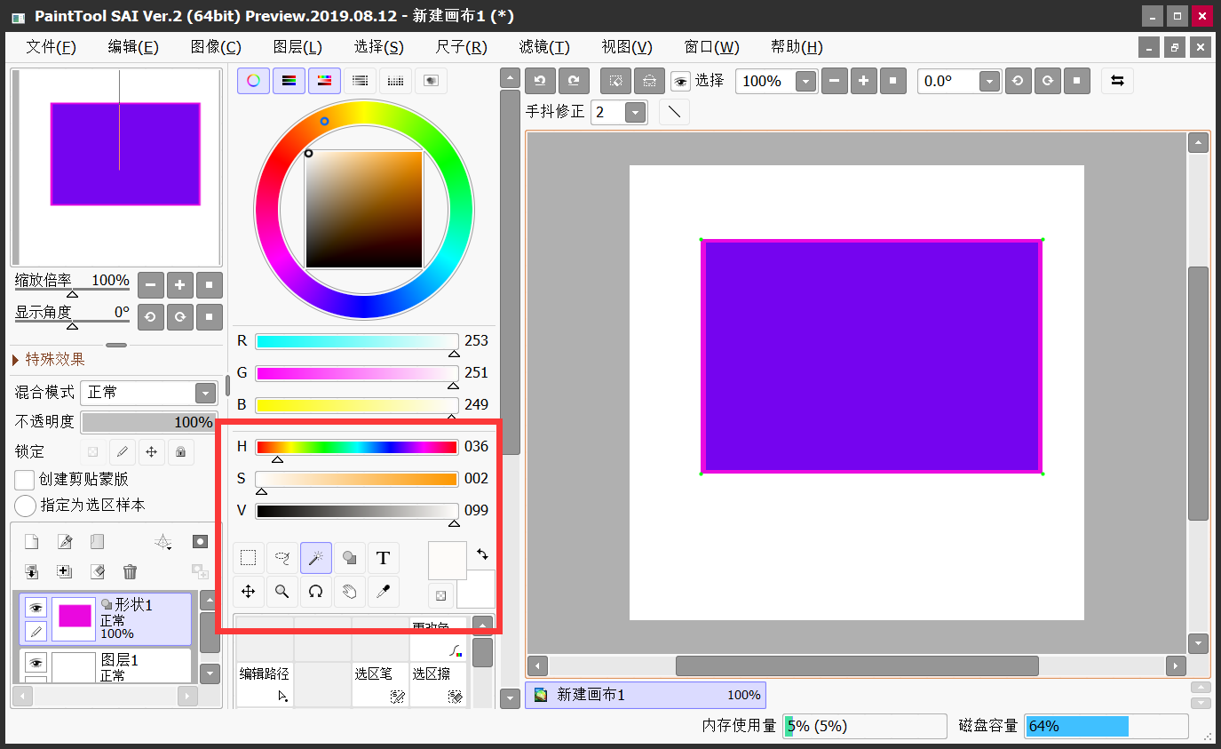Enable 指定为选区样本 option
The image size is (1221, 749).
pyautogui.click(x=26, y=506)
